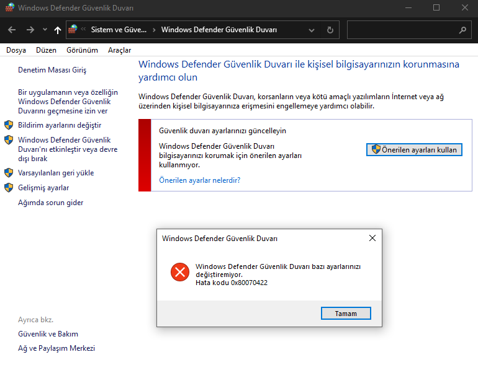Open Bildirim ayarlarını değiştir

(x=60, y=125)
